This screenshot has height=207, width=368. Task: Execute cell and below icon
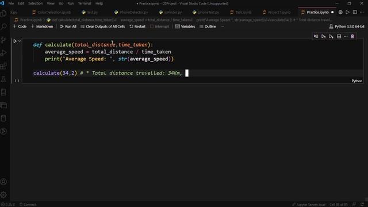(x=331, y=36)
